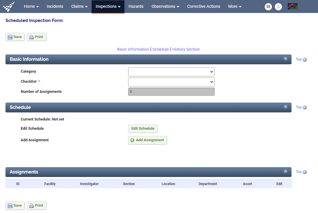Image resolution: width=318 pixels, height=213 pixels.
Task: Open the Category dropdown
Action: click(x=171, y=71)
